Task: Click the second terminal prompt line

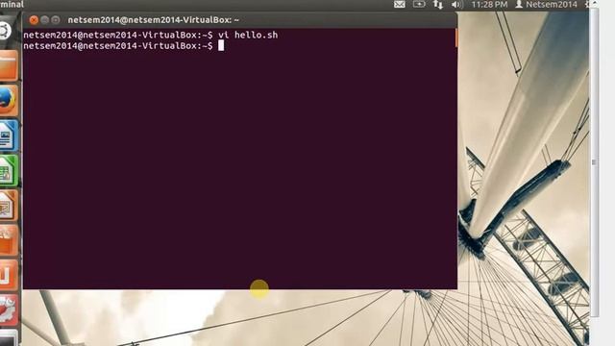Action: [118, 46]
